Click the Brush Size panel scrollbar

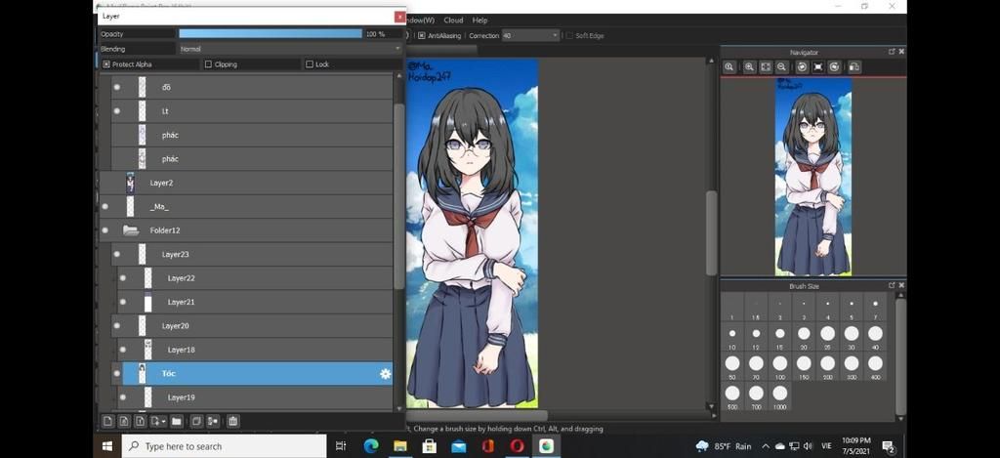pos(899,357)
